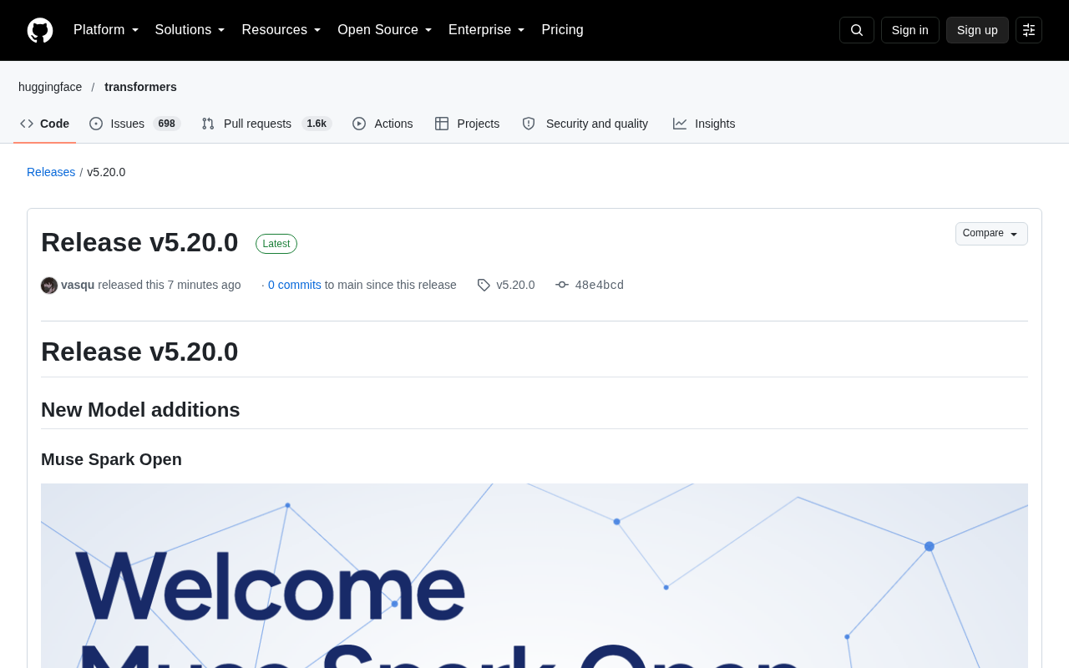Click the tag icon beside v5.20.0
1069x668 pixels.
click(x=484, y=285)
